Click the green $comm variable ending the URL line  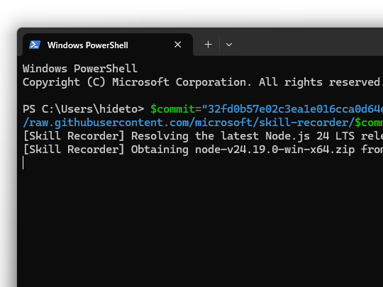coord(369,123)
